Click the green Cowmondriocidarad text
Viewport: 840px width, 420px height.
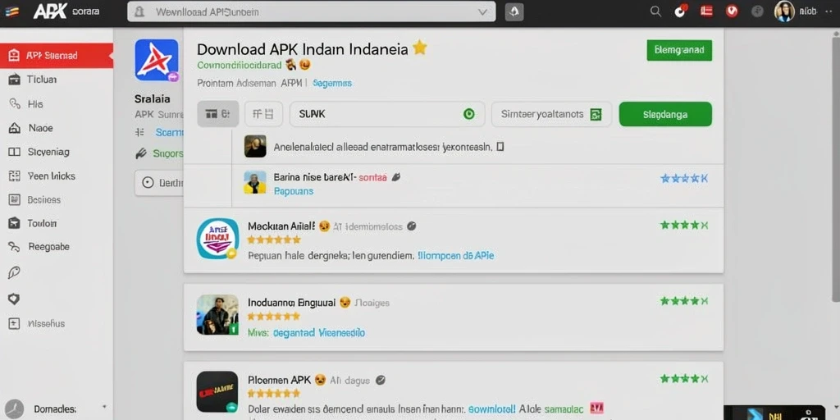[240, 66]
